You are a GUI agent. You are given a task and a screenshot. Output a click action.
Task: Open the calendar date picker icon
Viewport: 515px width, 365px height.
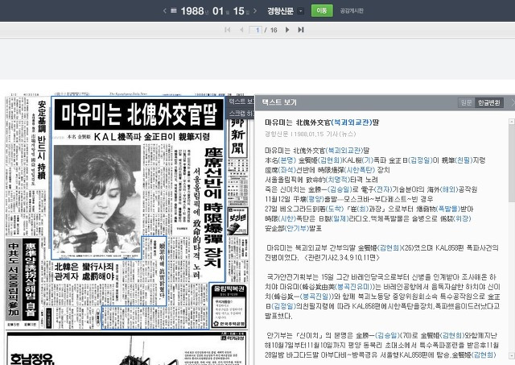174,10
